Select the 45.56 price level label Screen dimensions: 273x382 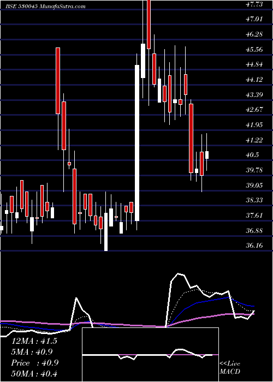pyautogui.click(x=254, y=50)
